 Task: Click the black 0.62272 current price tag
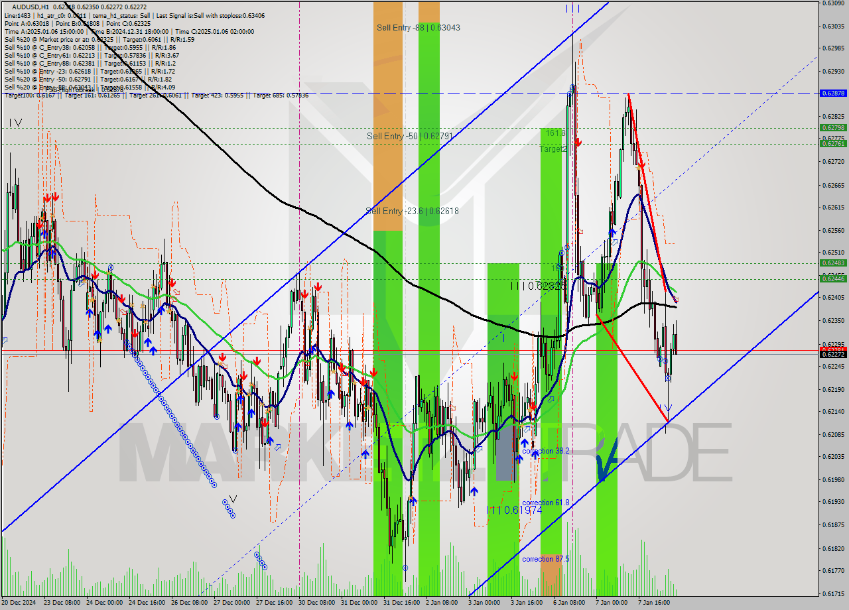pos(833,354)
